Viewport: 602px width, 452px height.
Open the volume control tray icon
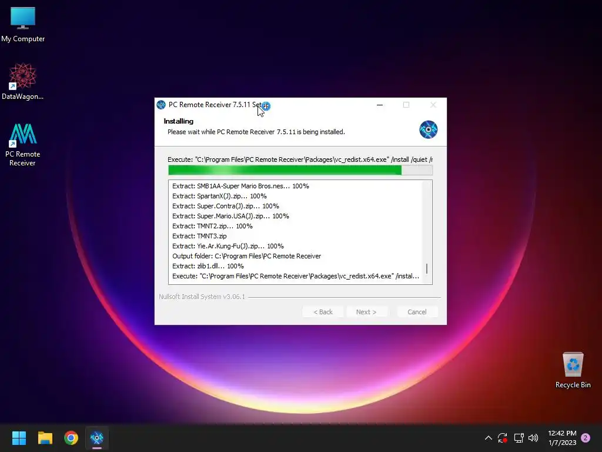[533, 438]
